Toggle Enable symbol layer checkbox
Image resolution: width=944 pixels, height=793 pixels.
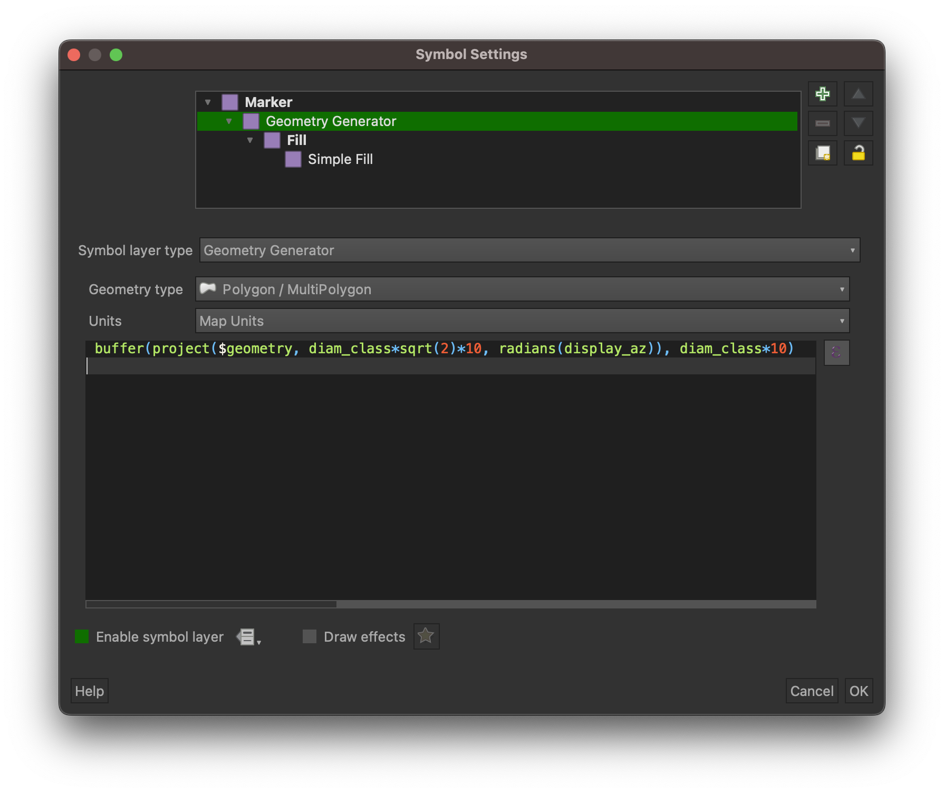pos(82,636)
